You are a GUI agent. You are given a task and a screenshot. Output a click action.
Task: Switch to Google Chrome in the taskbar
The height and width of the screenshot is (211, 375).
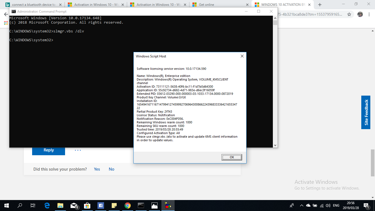pos(127,206)
